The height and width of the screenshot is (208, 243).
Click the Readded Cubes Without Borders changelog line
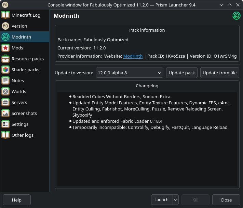tap(121, 96)
